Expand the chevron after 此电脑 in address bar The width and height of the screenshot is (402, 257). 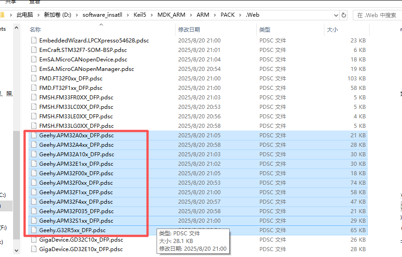pos(38,15)
